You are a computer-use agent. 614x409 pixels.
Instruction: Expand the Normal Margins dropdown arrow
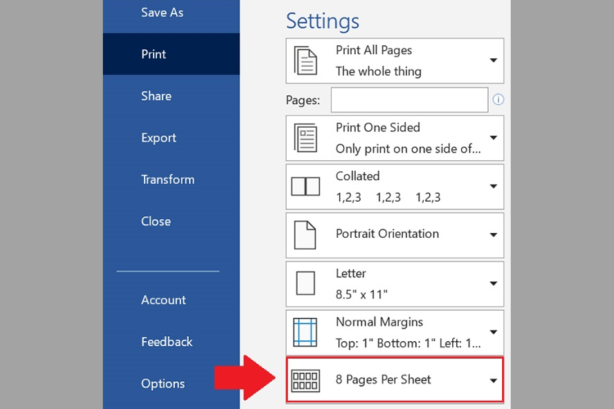(494, 332)
